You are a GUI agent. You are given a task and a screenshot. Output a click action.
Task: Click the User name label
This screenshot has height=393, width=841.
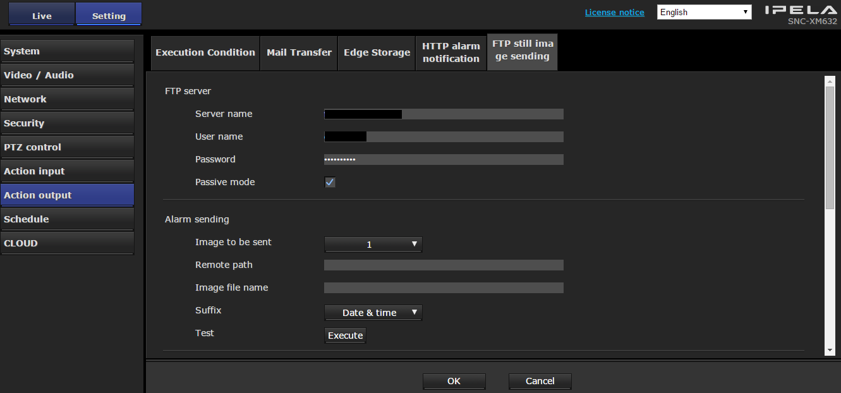click(x=219, y=136)
